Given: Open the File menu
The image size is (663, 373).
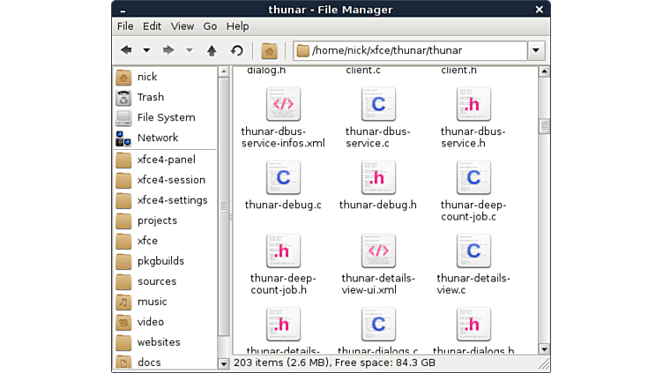Looking at the screenshot, I should pyautogui.click(x=125, y=26).
